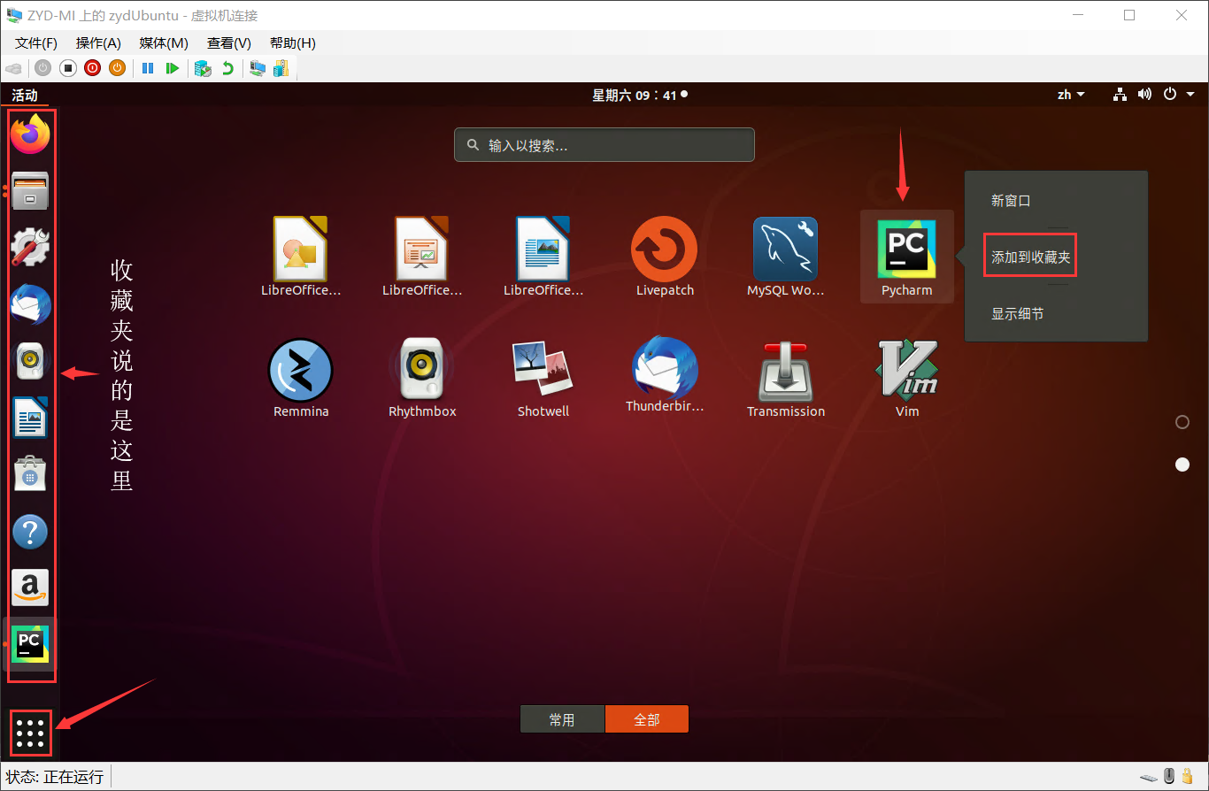Launch the first LibreOffice Draw app icon
This screenshot has height=791, width=1209.
(301, 257)
